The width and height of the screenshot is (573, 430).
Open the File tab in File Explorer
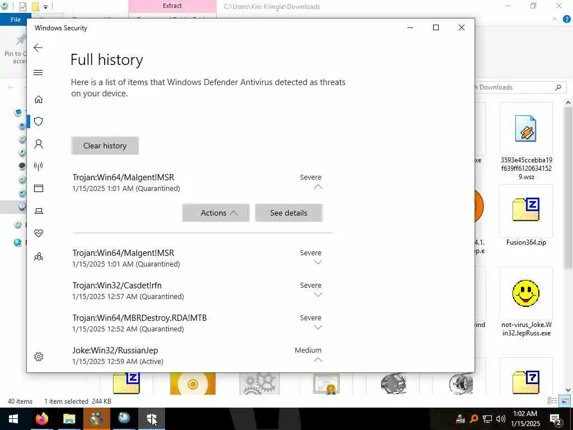(x=16, y=20)
